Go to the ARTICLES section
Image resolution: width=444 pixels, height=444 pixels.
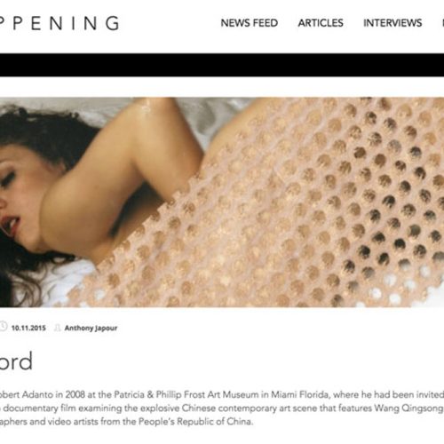[321, 23]
